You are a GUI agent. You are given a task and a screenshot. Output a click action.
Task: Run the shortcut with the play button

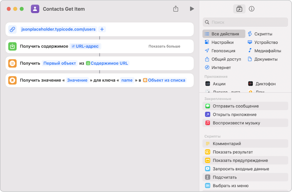(192, 9)
